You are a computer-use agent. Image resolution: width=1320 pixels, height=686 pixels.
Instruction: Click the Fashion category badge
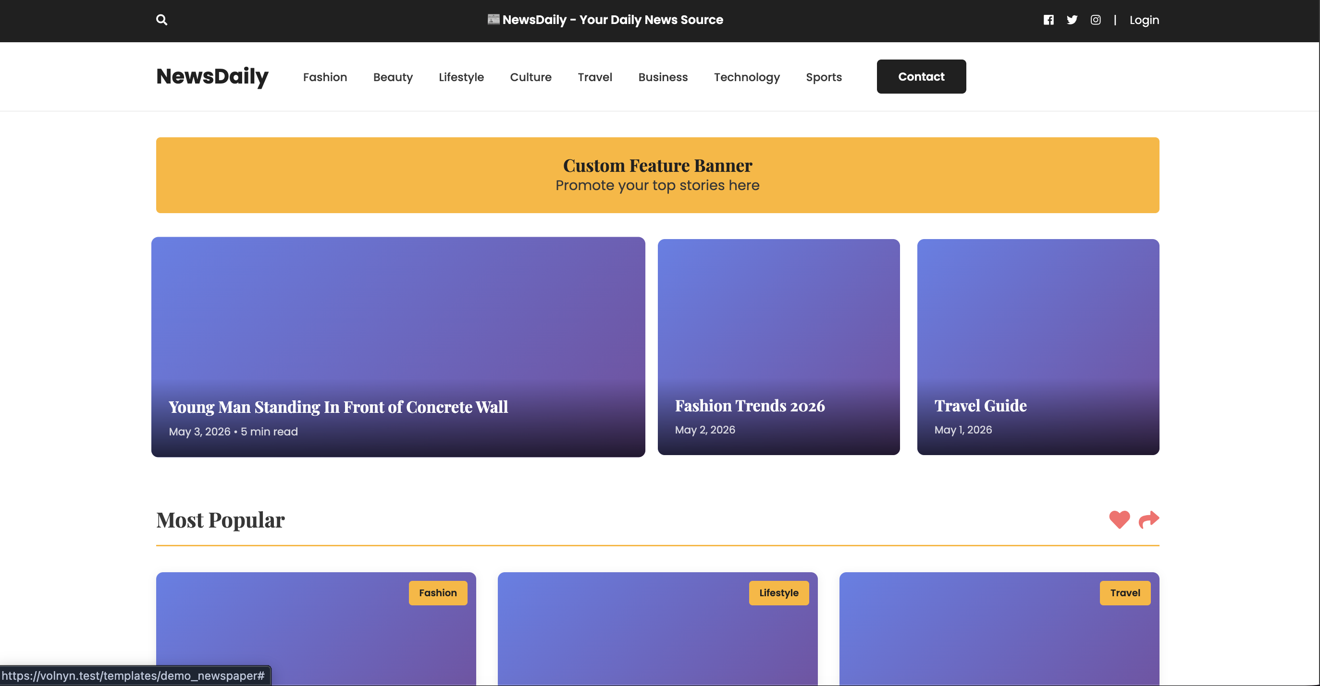[x=438, y=593]
